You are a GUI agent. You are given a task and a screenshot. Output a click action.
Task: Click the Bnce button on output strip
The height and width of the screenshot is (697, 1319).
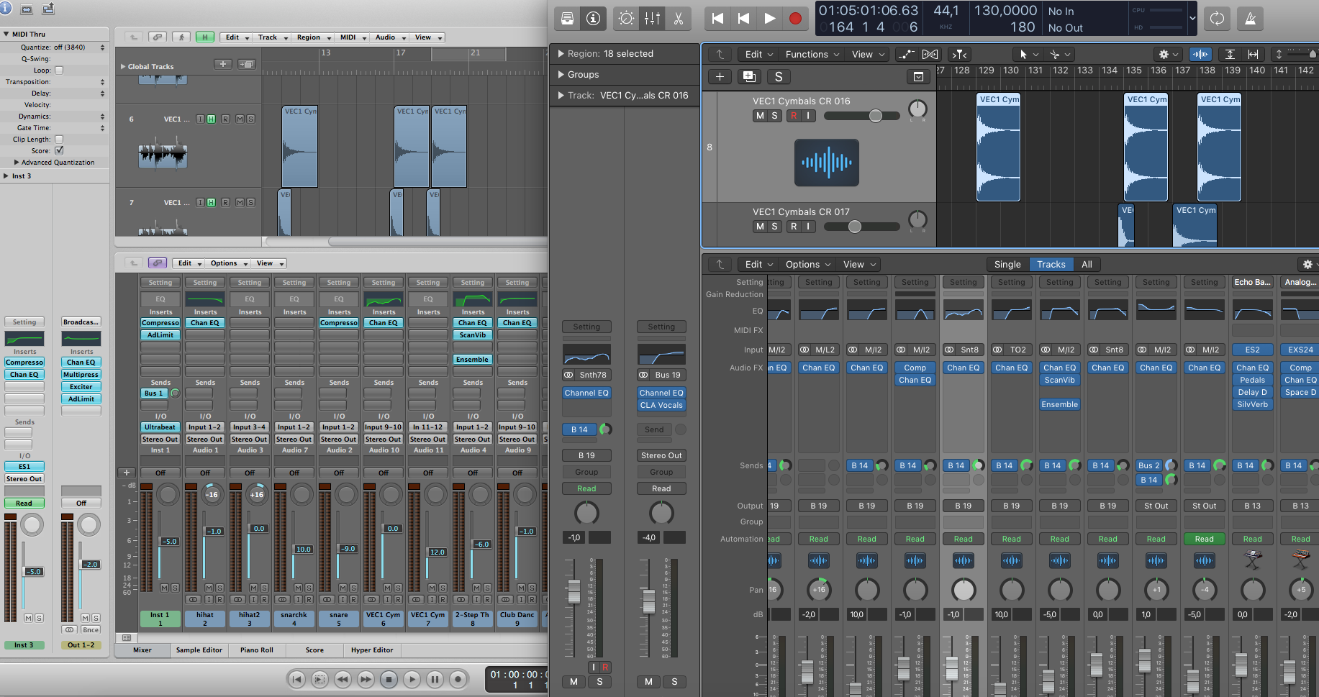(90, 630)
